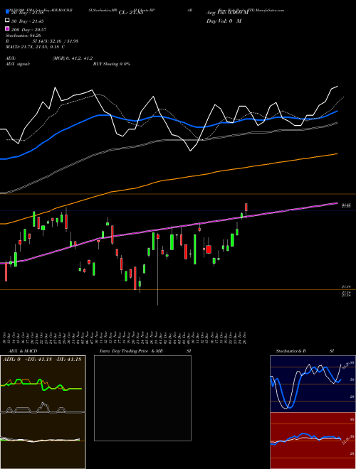Open the ADX & MACD mini chart
Viewport: 356px width, 469px height.
point(43,412)
